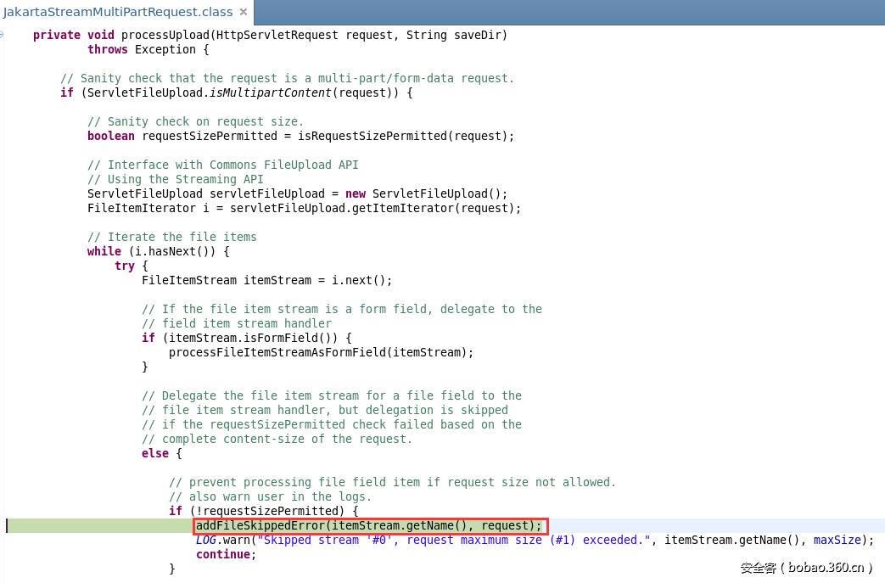Click the left margin of the highlighted line
The image size is (885, 583).
[7, 525]
